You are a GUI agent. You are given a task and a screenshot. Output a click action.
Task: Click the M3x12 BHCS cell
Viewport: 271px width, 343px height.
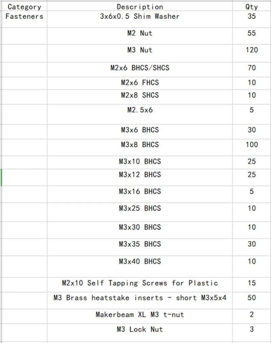(140, 177)
